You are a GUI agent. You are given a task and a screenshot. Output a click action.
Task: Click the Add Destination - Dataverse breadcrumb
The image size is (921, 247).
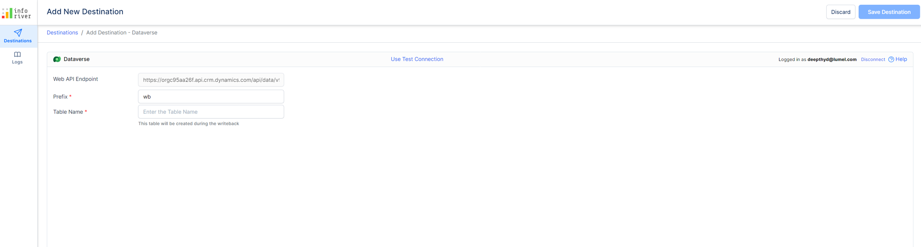pos(122,33)
